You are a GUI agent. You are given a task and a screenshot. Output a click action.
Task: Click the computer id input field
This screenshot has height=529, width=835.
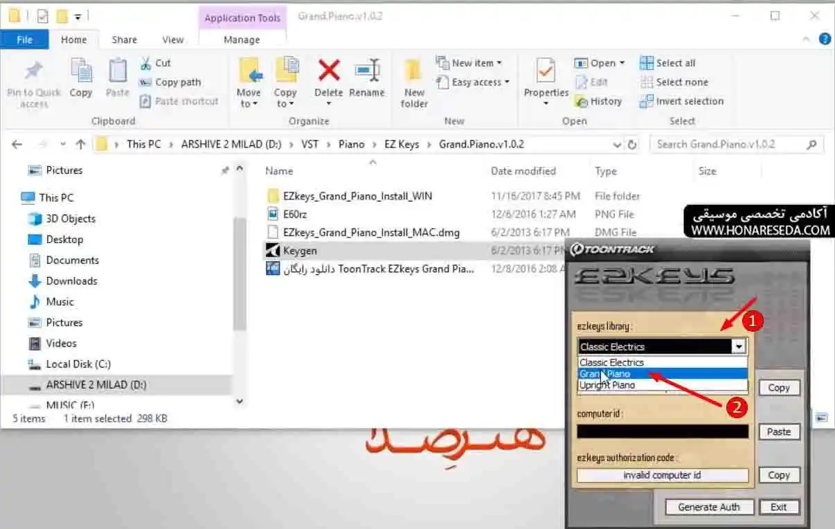663,431
